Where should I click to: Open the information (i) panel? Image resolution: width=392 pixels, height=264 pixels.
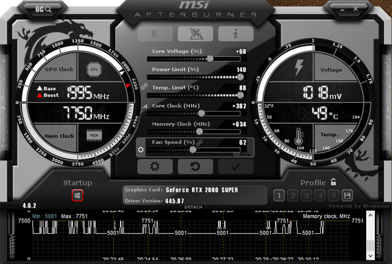coord(236,34)
